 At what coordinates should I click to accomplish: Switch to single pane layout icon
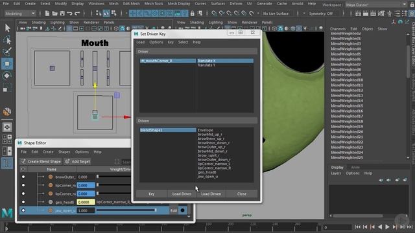7,128
